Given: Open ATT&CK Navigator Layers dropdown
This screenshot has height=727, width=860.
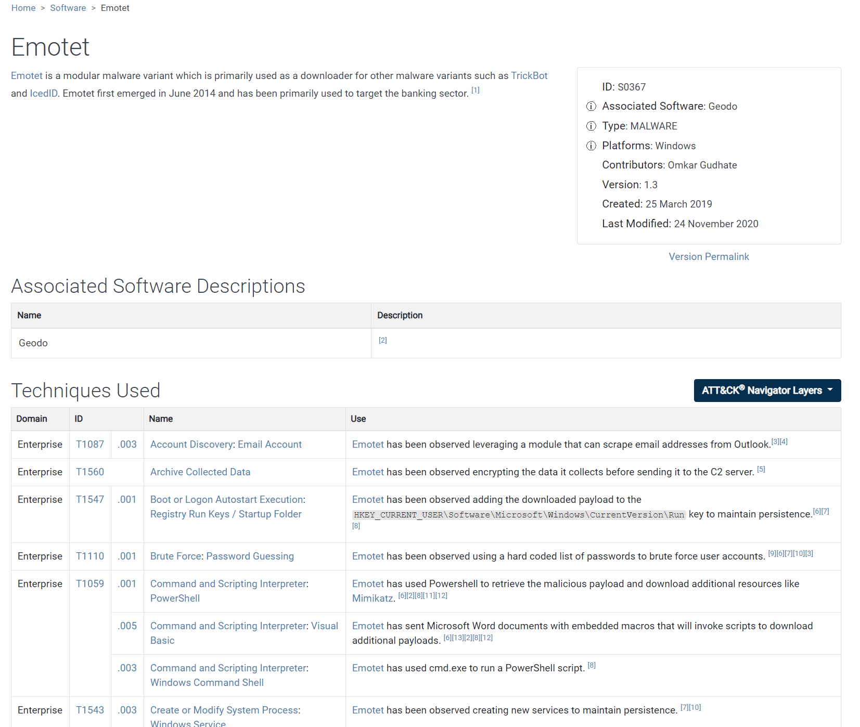Looking at the screenshot, I should [x=767, y=391].
